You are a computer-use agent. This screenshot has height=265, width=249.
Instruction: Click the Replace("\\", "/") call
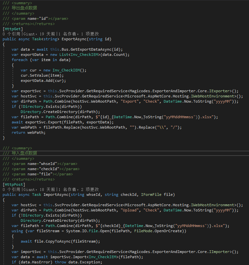click(x=159, y=127)
